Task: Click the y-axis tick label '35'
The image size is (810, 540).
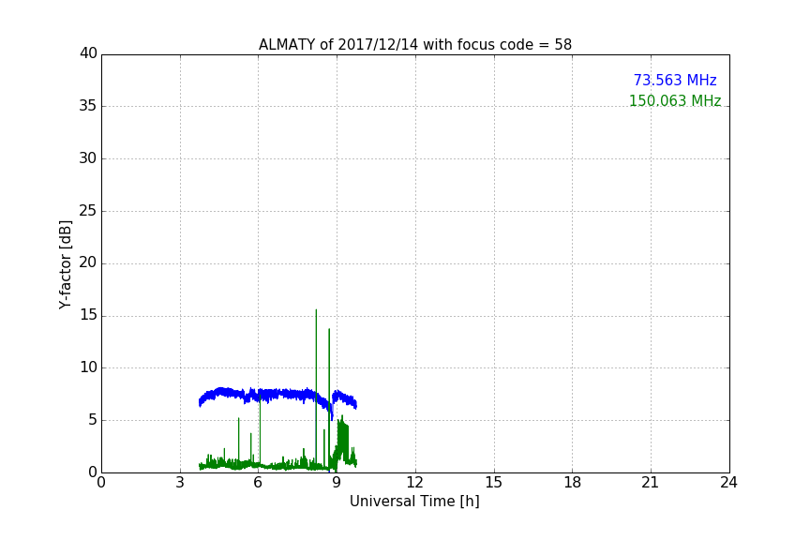Action: (88, 106)
